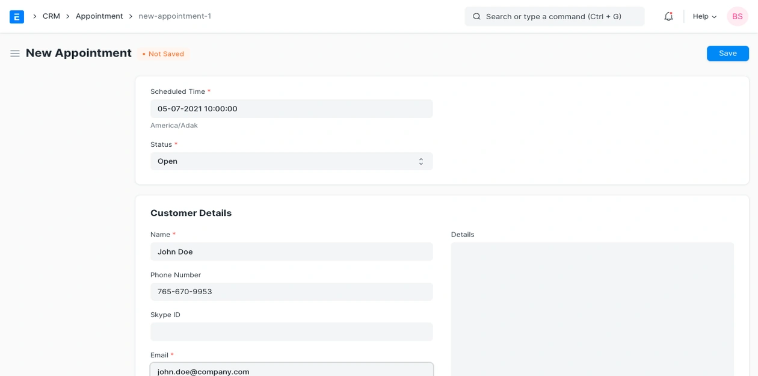758x376 pixels.
Task: Click the new-appointment-1 breadcrumb
Action: (174, 16)
